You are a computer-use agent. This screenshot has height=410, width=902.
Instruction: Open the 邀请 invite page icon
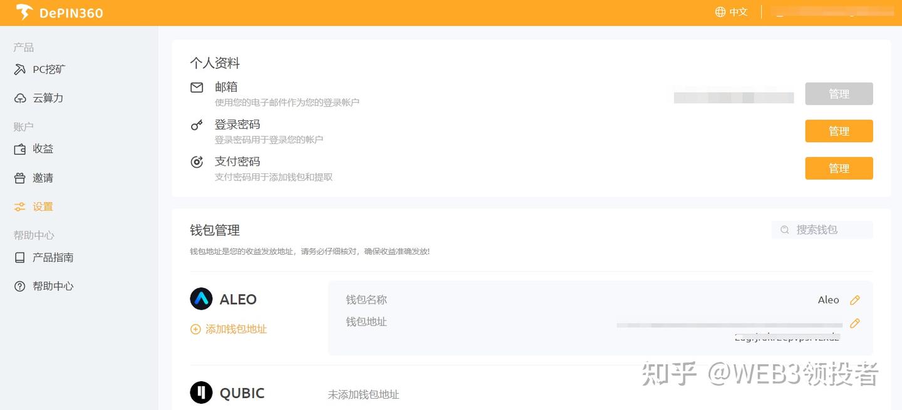pyautogui.click(x=19, y=178)
